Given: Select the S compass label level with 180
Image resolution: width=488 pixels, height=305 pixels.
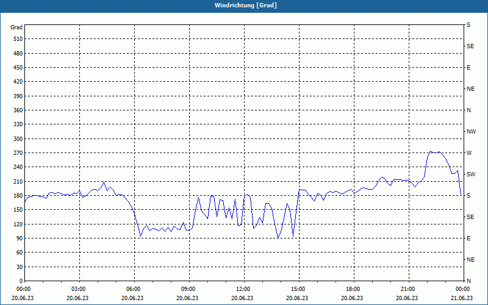Looking at the screenshot, I should coord(468,196).
